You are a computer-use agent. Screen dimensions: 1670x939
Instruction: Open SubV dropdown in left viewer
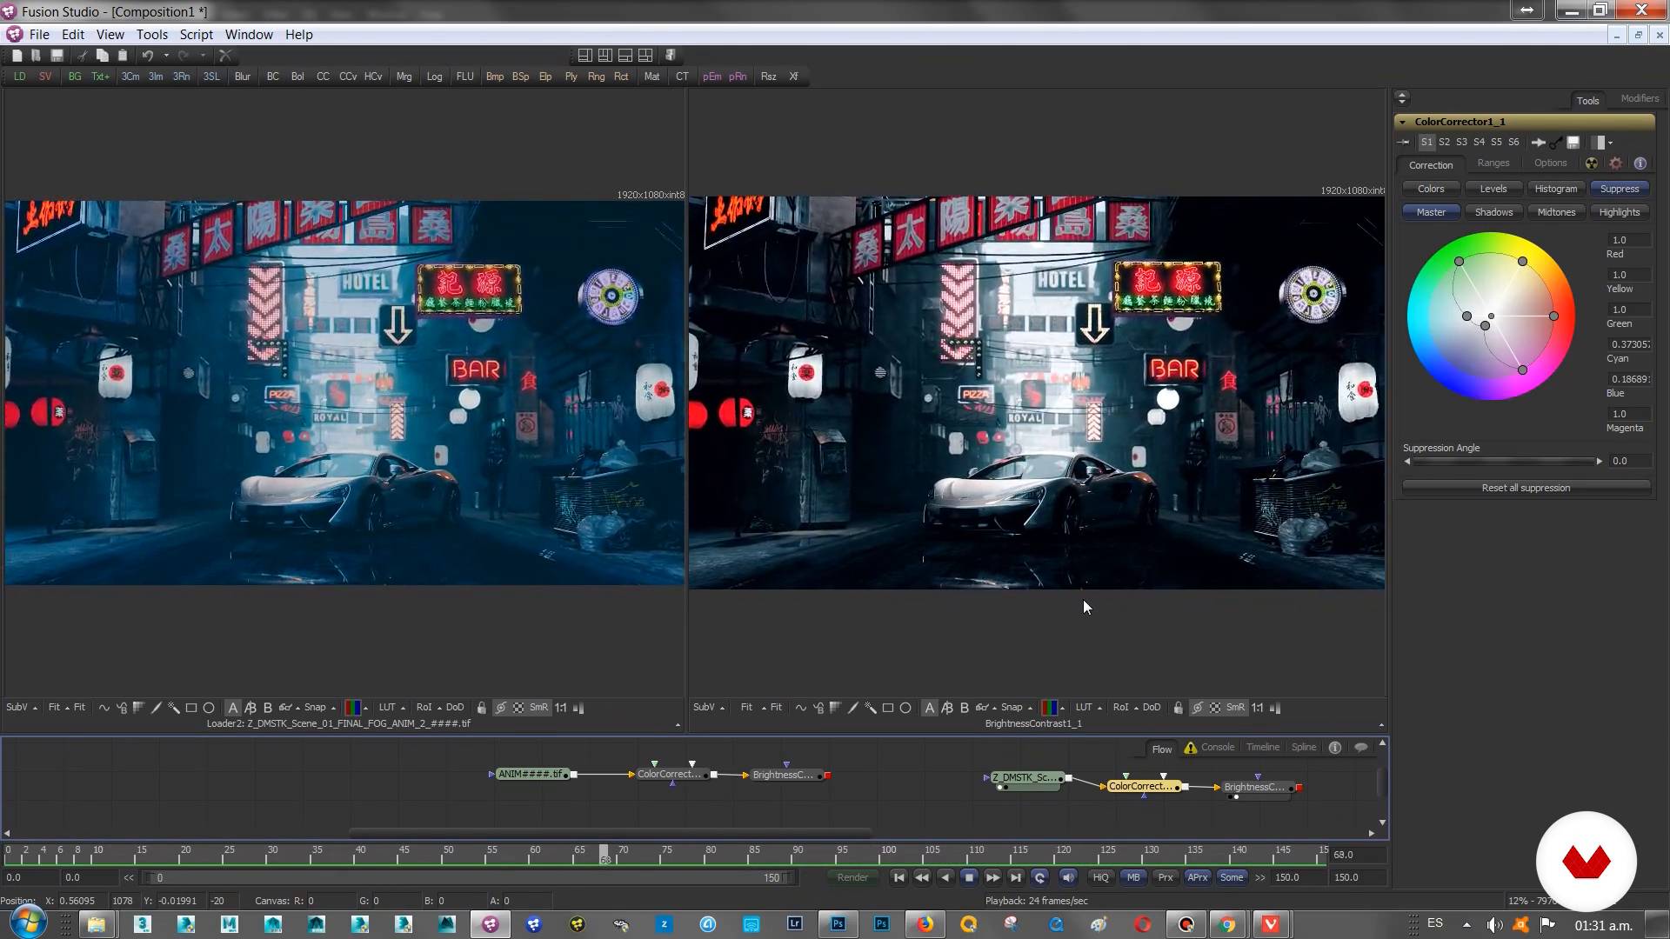tap(22, 708)
